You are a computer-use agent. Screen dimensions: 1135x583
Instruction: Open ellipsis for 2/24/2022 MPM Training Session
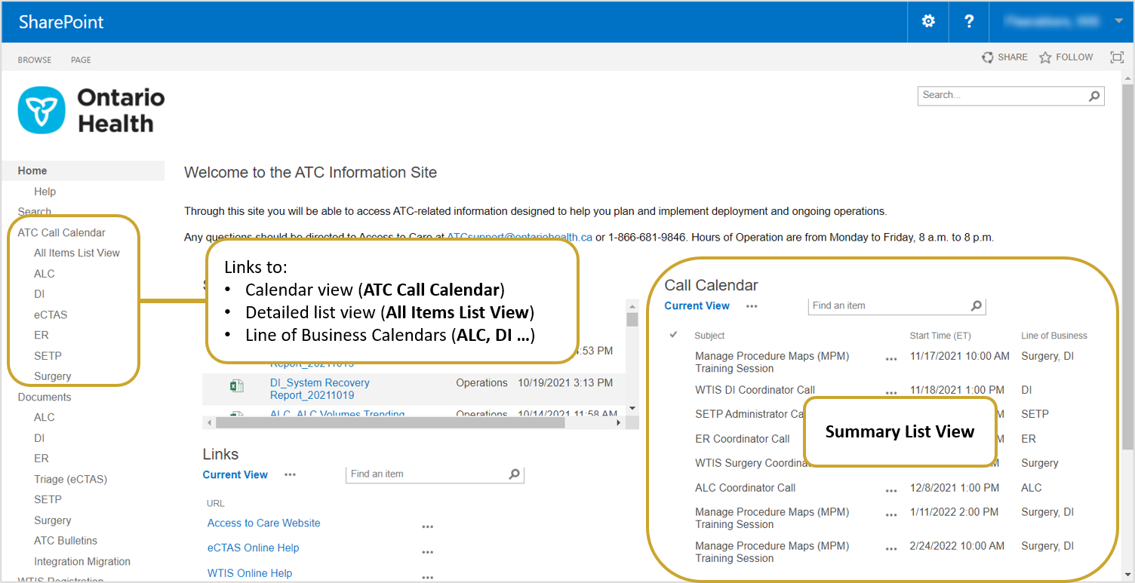point(891,550)
